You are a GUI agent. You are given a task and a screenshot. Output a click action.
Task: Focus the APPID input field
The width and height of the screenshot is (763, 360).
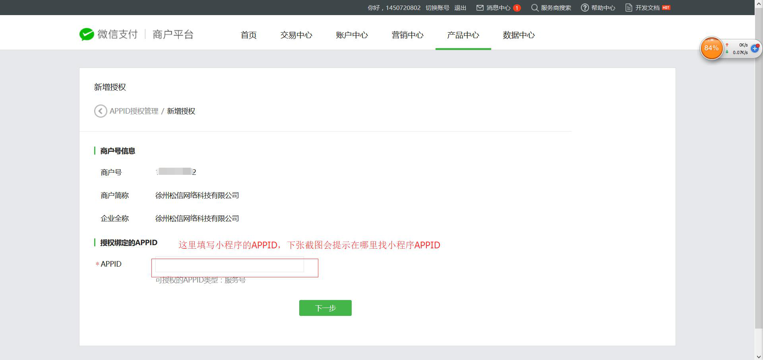[230, 265]
